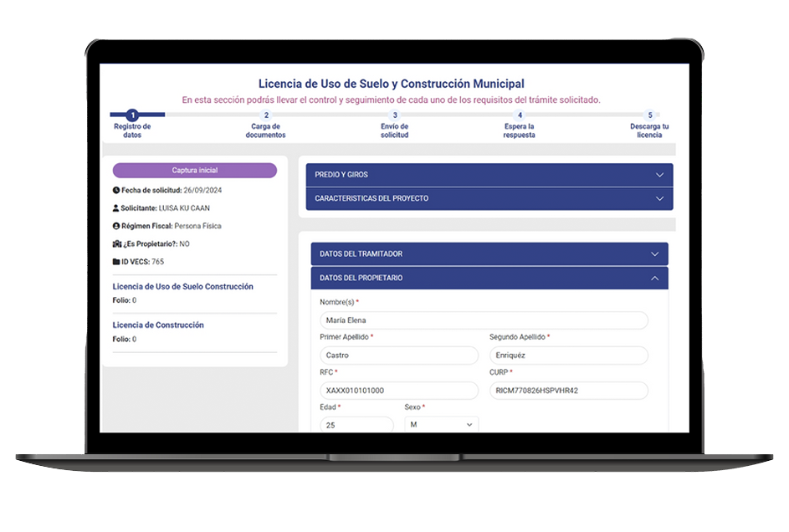
Task: Click the person icon next to Solicitante
Action: point(116,208)
